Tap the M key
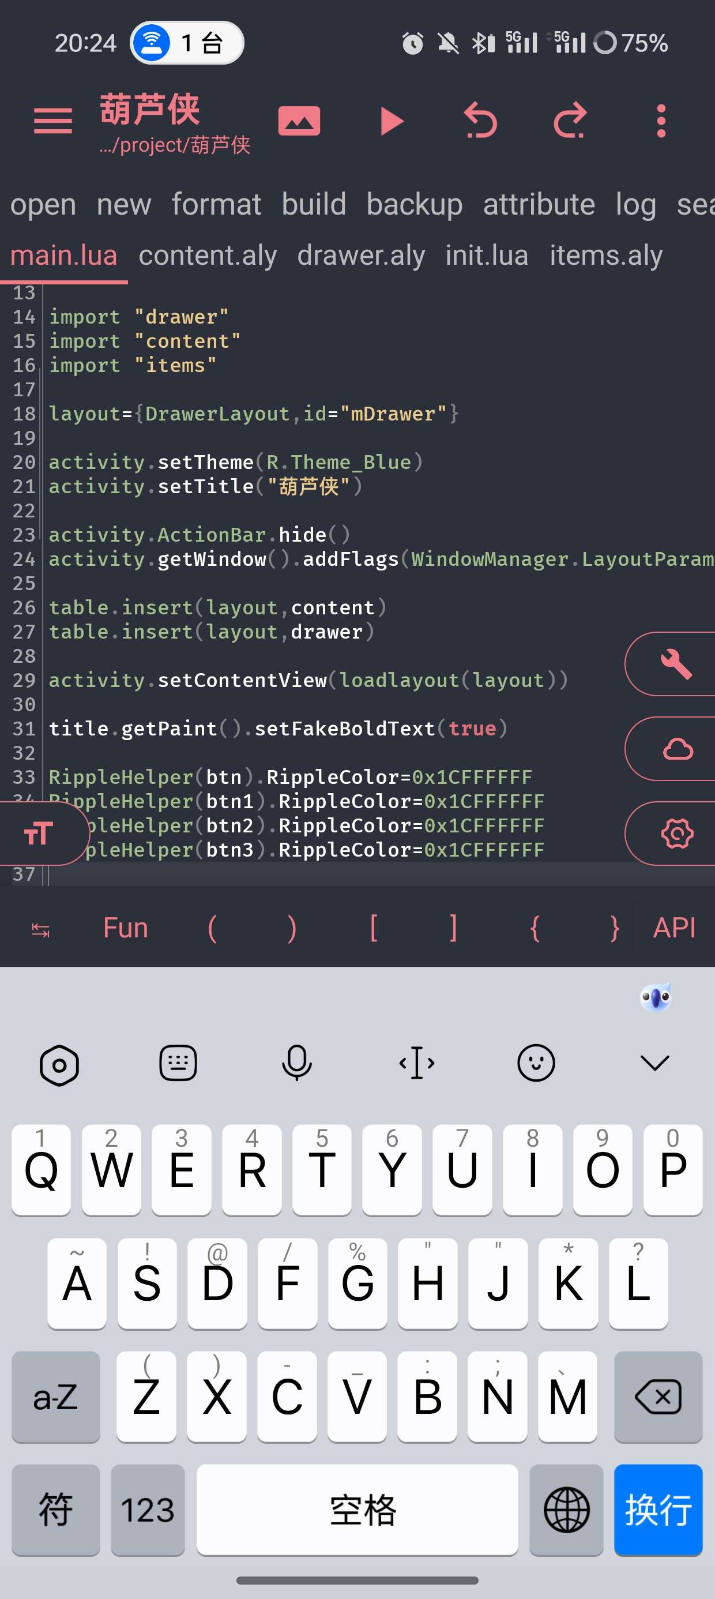This screenshot has width=715, height=1599. [x=567, y=1397]
